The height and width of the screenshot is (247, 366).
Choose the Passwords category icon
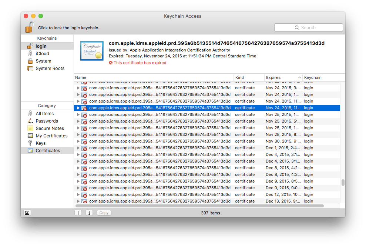(30, 121)
